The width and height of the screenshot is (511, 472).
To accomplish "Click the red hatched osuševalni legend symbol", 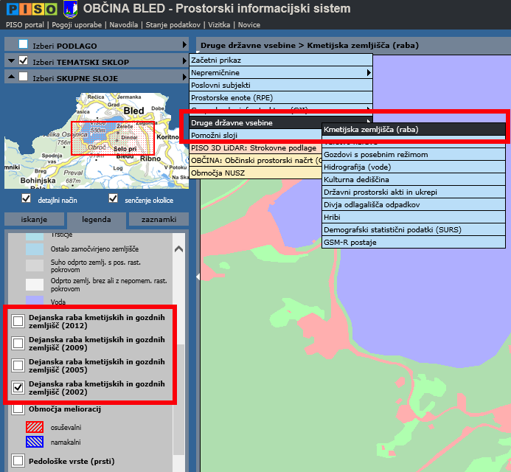I will click(36, 426).
